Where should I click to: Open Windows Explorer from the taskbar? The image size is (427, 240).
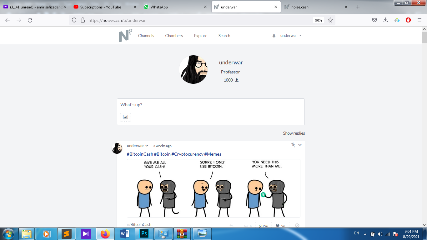point(27,234)
